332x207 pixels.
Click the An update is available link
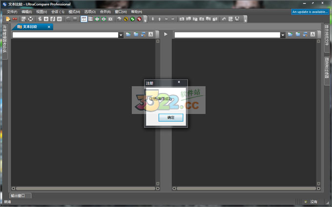[310, 12]
